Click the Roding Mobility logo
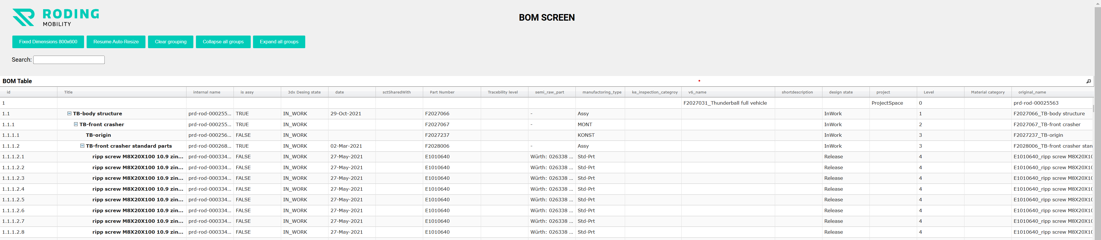The image size is (1101, 240). [x=56, y=17]
